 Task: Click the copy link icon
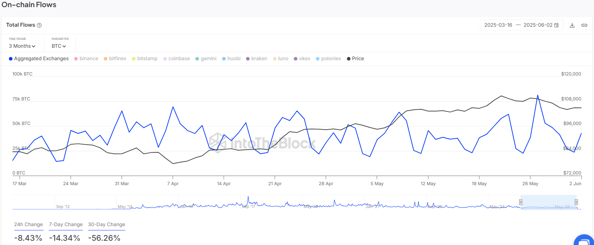584,25
